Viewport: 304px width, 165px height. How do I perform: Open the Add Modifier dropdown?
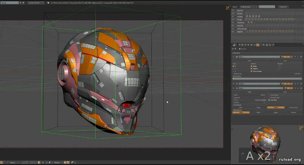pos(267,53)
